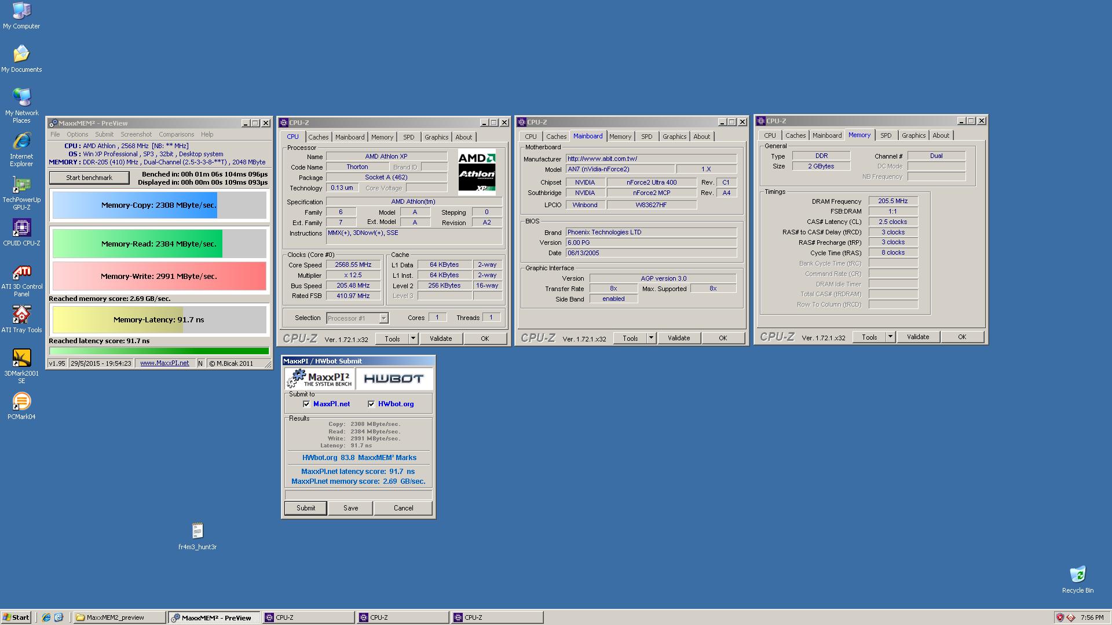Open ATI Tray Tools desktop icon
Viewport: 1112px width, 625px height.
[21, 319]
